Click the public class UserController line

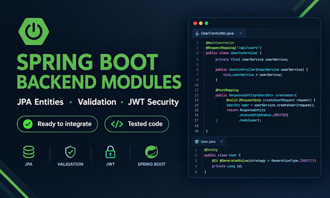[233, 53]
